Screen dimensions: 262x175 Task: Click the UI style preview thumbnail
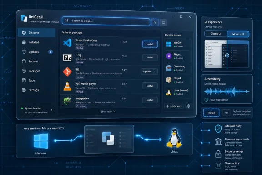point(227,54)
